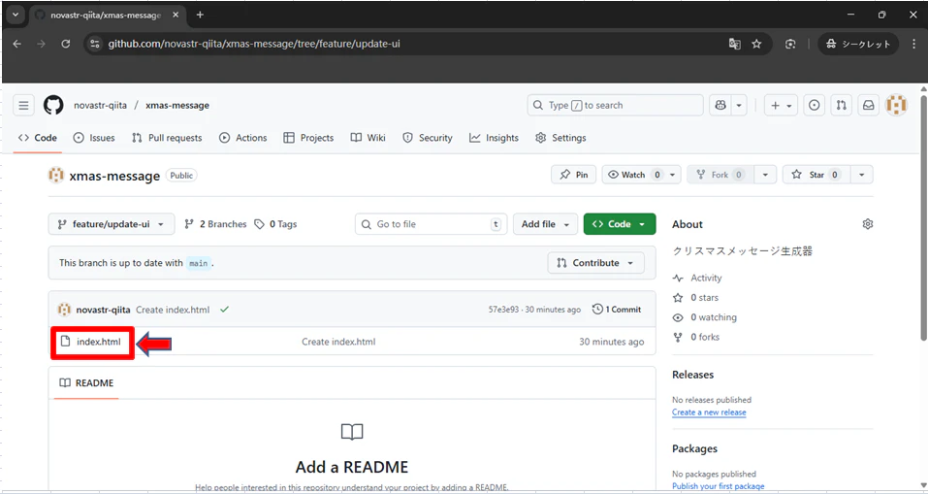Focus the Type / to search box

pos(615,106)
